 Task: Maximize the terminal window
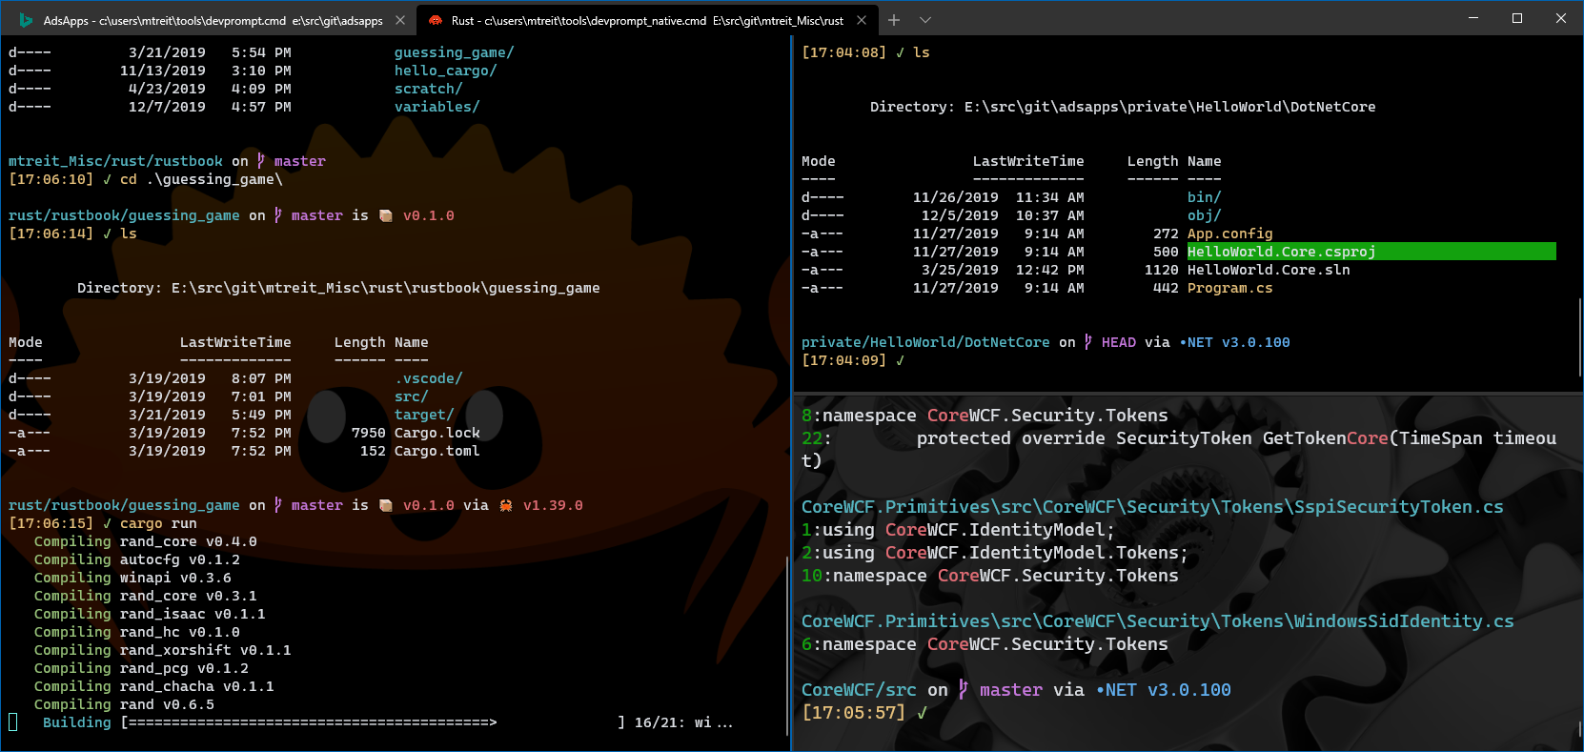click(1517, 18)
